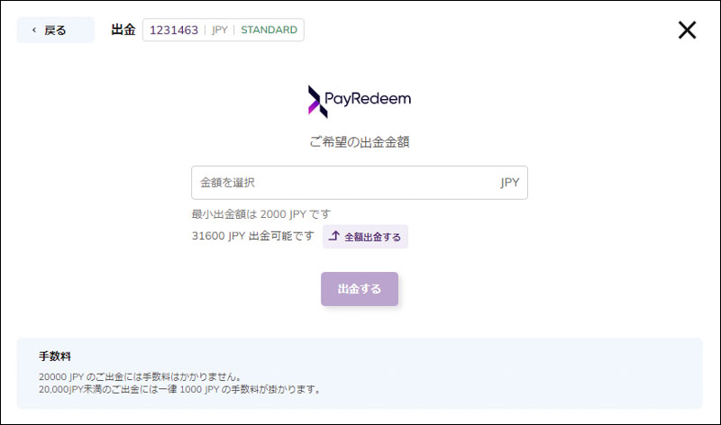Click the 出金 page title

(123, 30)
